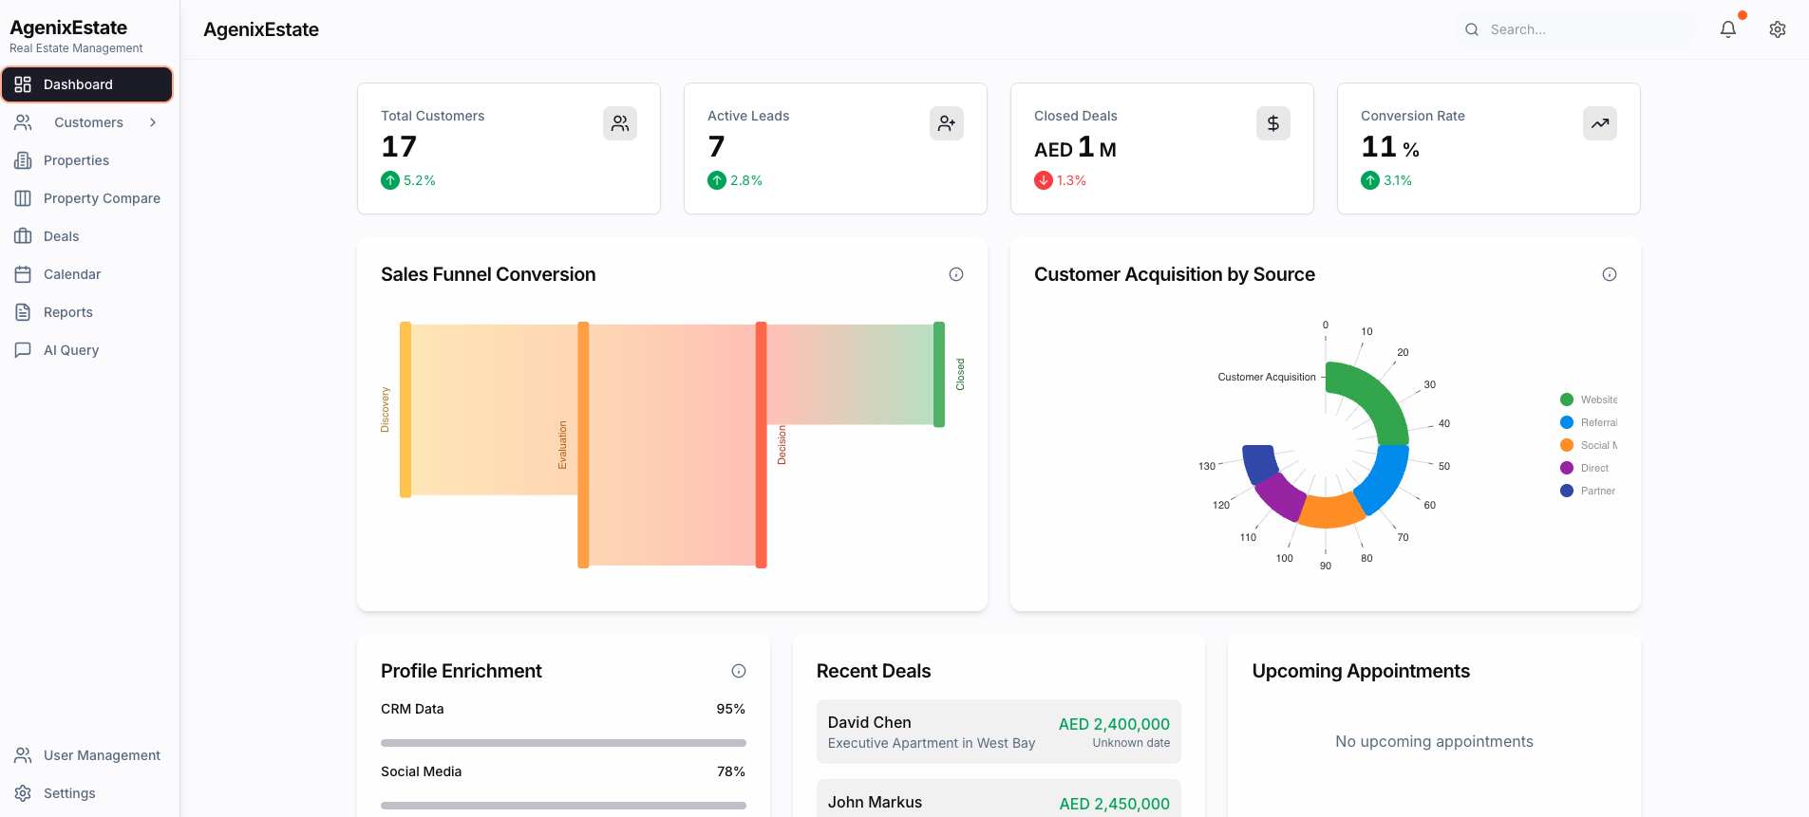The height and width of the screenshot is (817, 1809).
Task: Click the settings gear in the header
Action: (1777, 29)
